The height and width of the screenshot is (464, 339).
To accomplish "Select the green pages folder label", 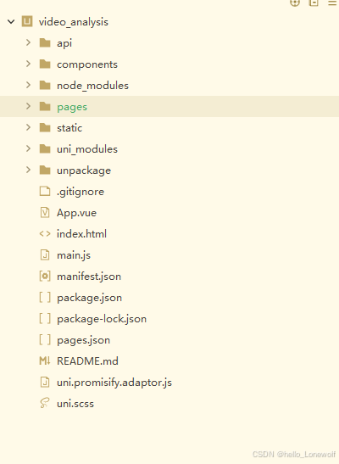I will pyautogui.click(x=72, y=107).
